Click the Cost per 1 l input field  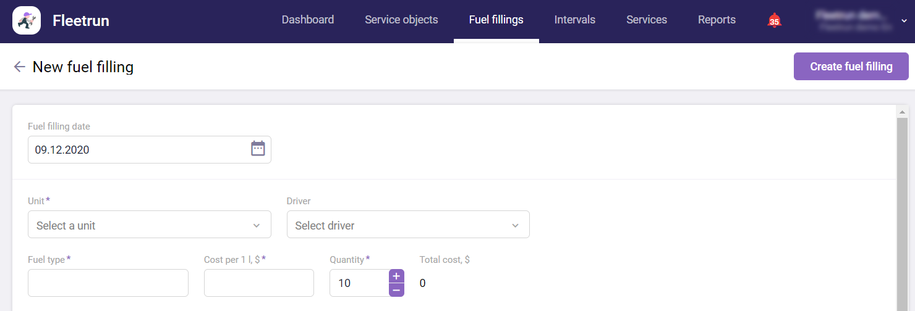[258, 283]
